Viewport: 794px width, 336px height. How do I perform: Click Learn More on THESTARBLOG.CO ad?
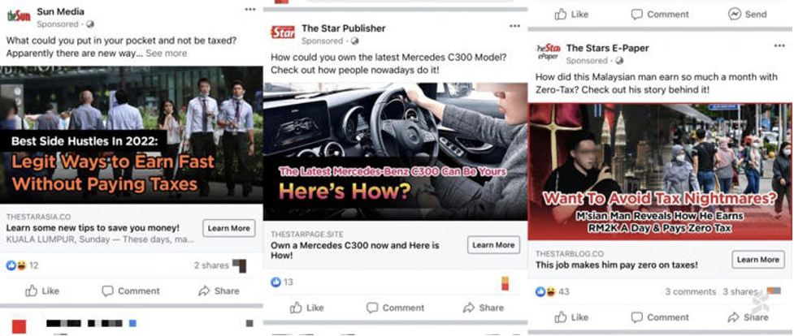click(758, 260)
